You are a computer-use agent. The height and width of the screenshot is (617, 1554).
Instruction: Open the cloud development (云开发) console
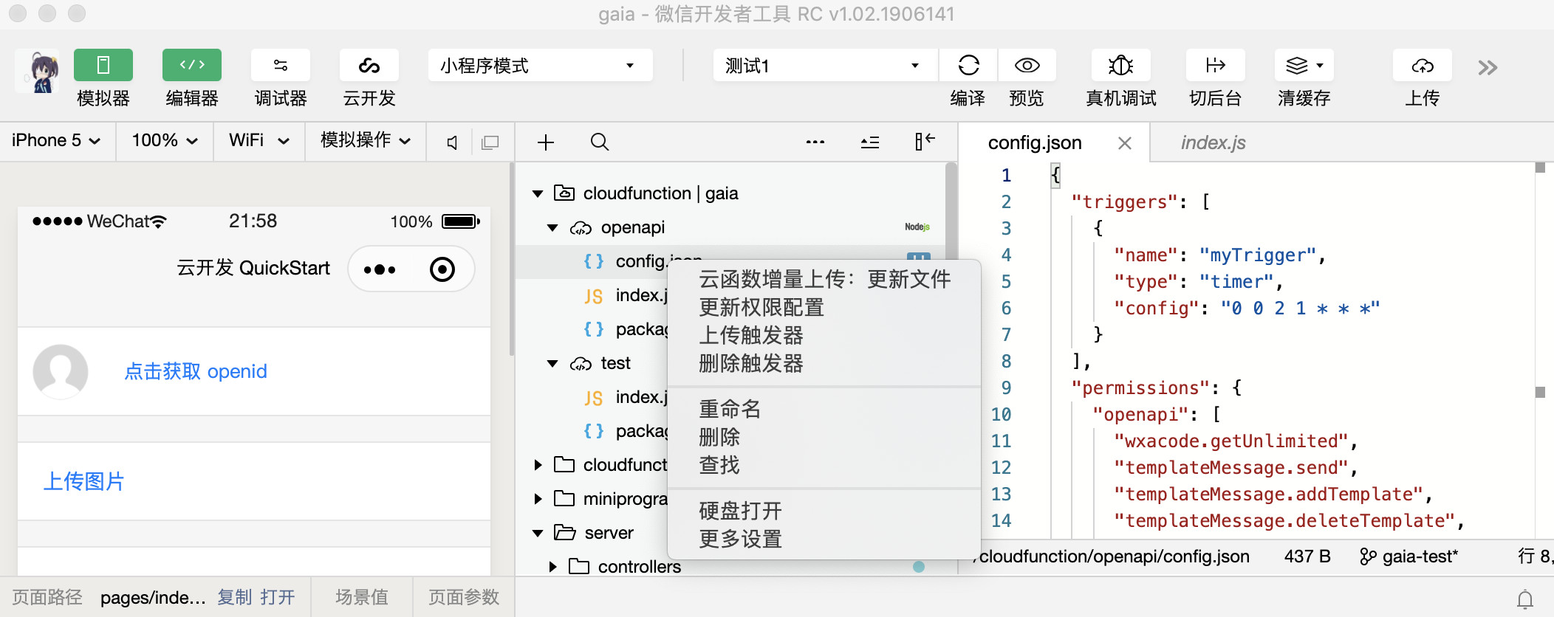coord(369,66)
